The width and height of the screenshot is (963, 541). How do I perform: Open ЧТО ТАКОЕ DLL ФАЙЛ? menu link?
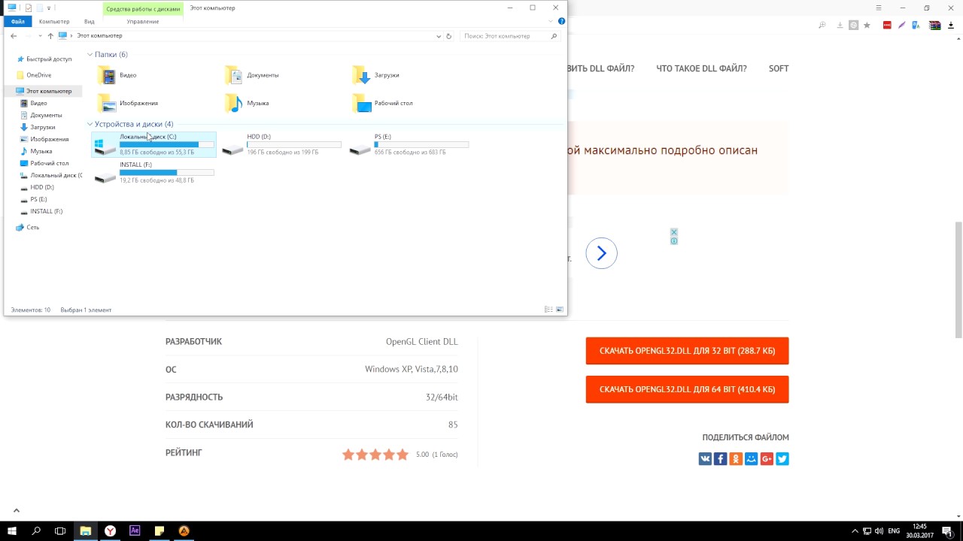pyautogui.click(x=701, y=68)
